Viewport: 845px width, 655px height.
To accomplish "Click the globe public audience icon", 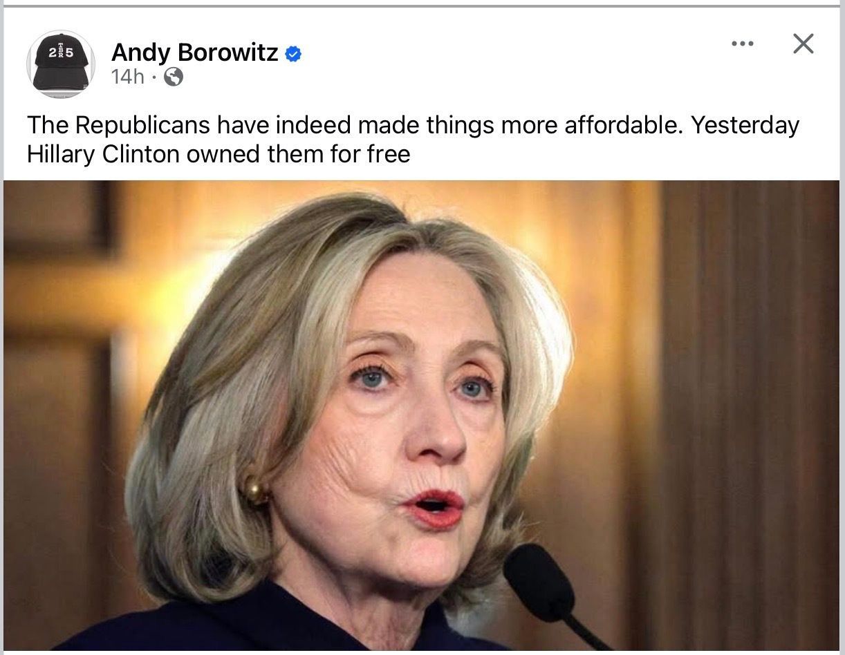I will coord(173,77).
